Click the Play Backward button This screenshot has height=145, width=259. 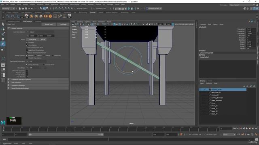[x=244, y=128]
